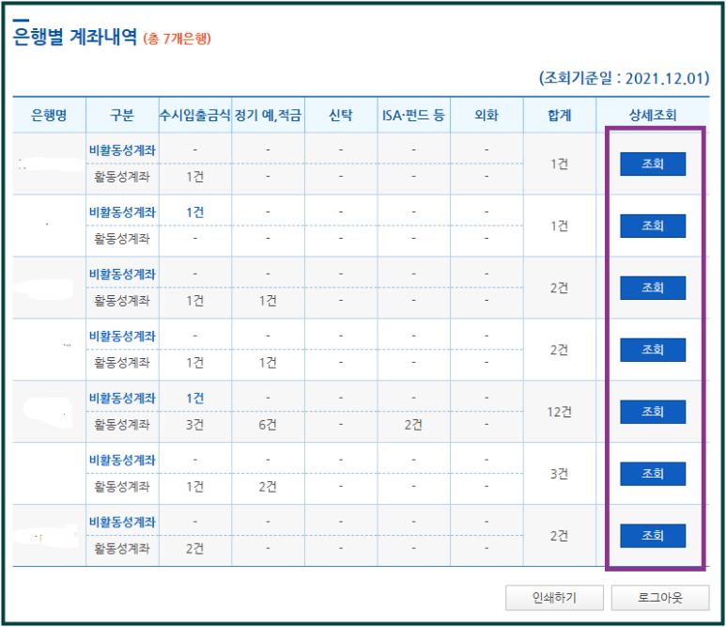The image size is (726, 627).
Task: Open 조회 for the last bank row
Action: pos(653,536)
